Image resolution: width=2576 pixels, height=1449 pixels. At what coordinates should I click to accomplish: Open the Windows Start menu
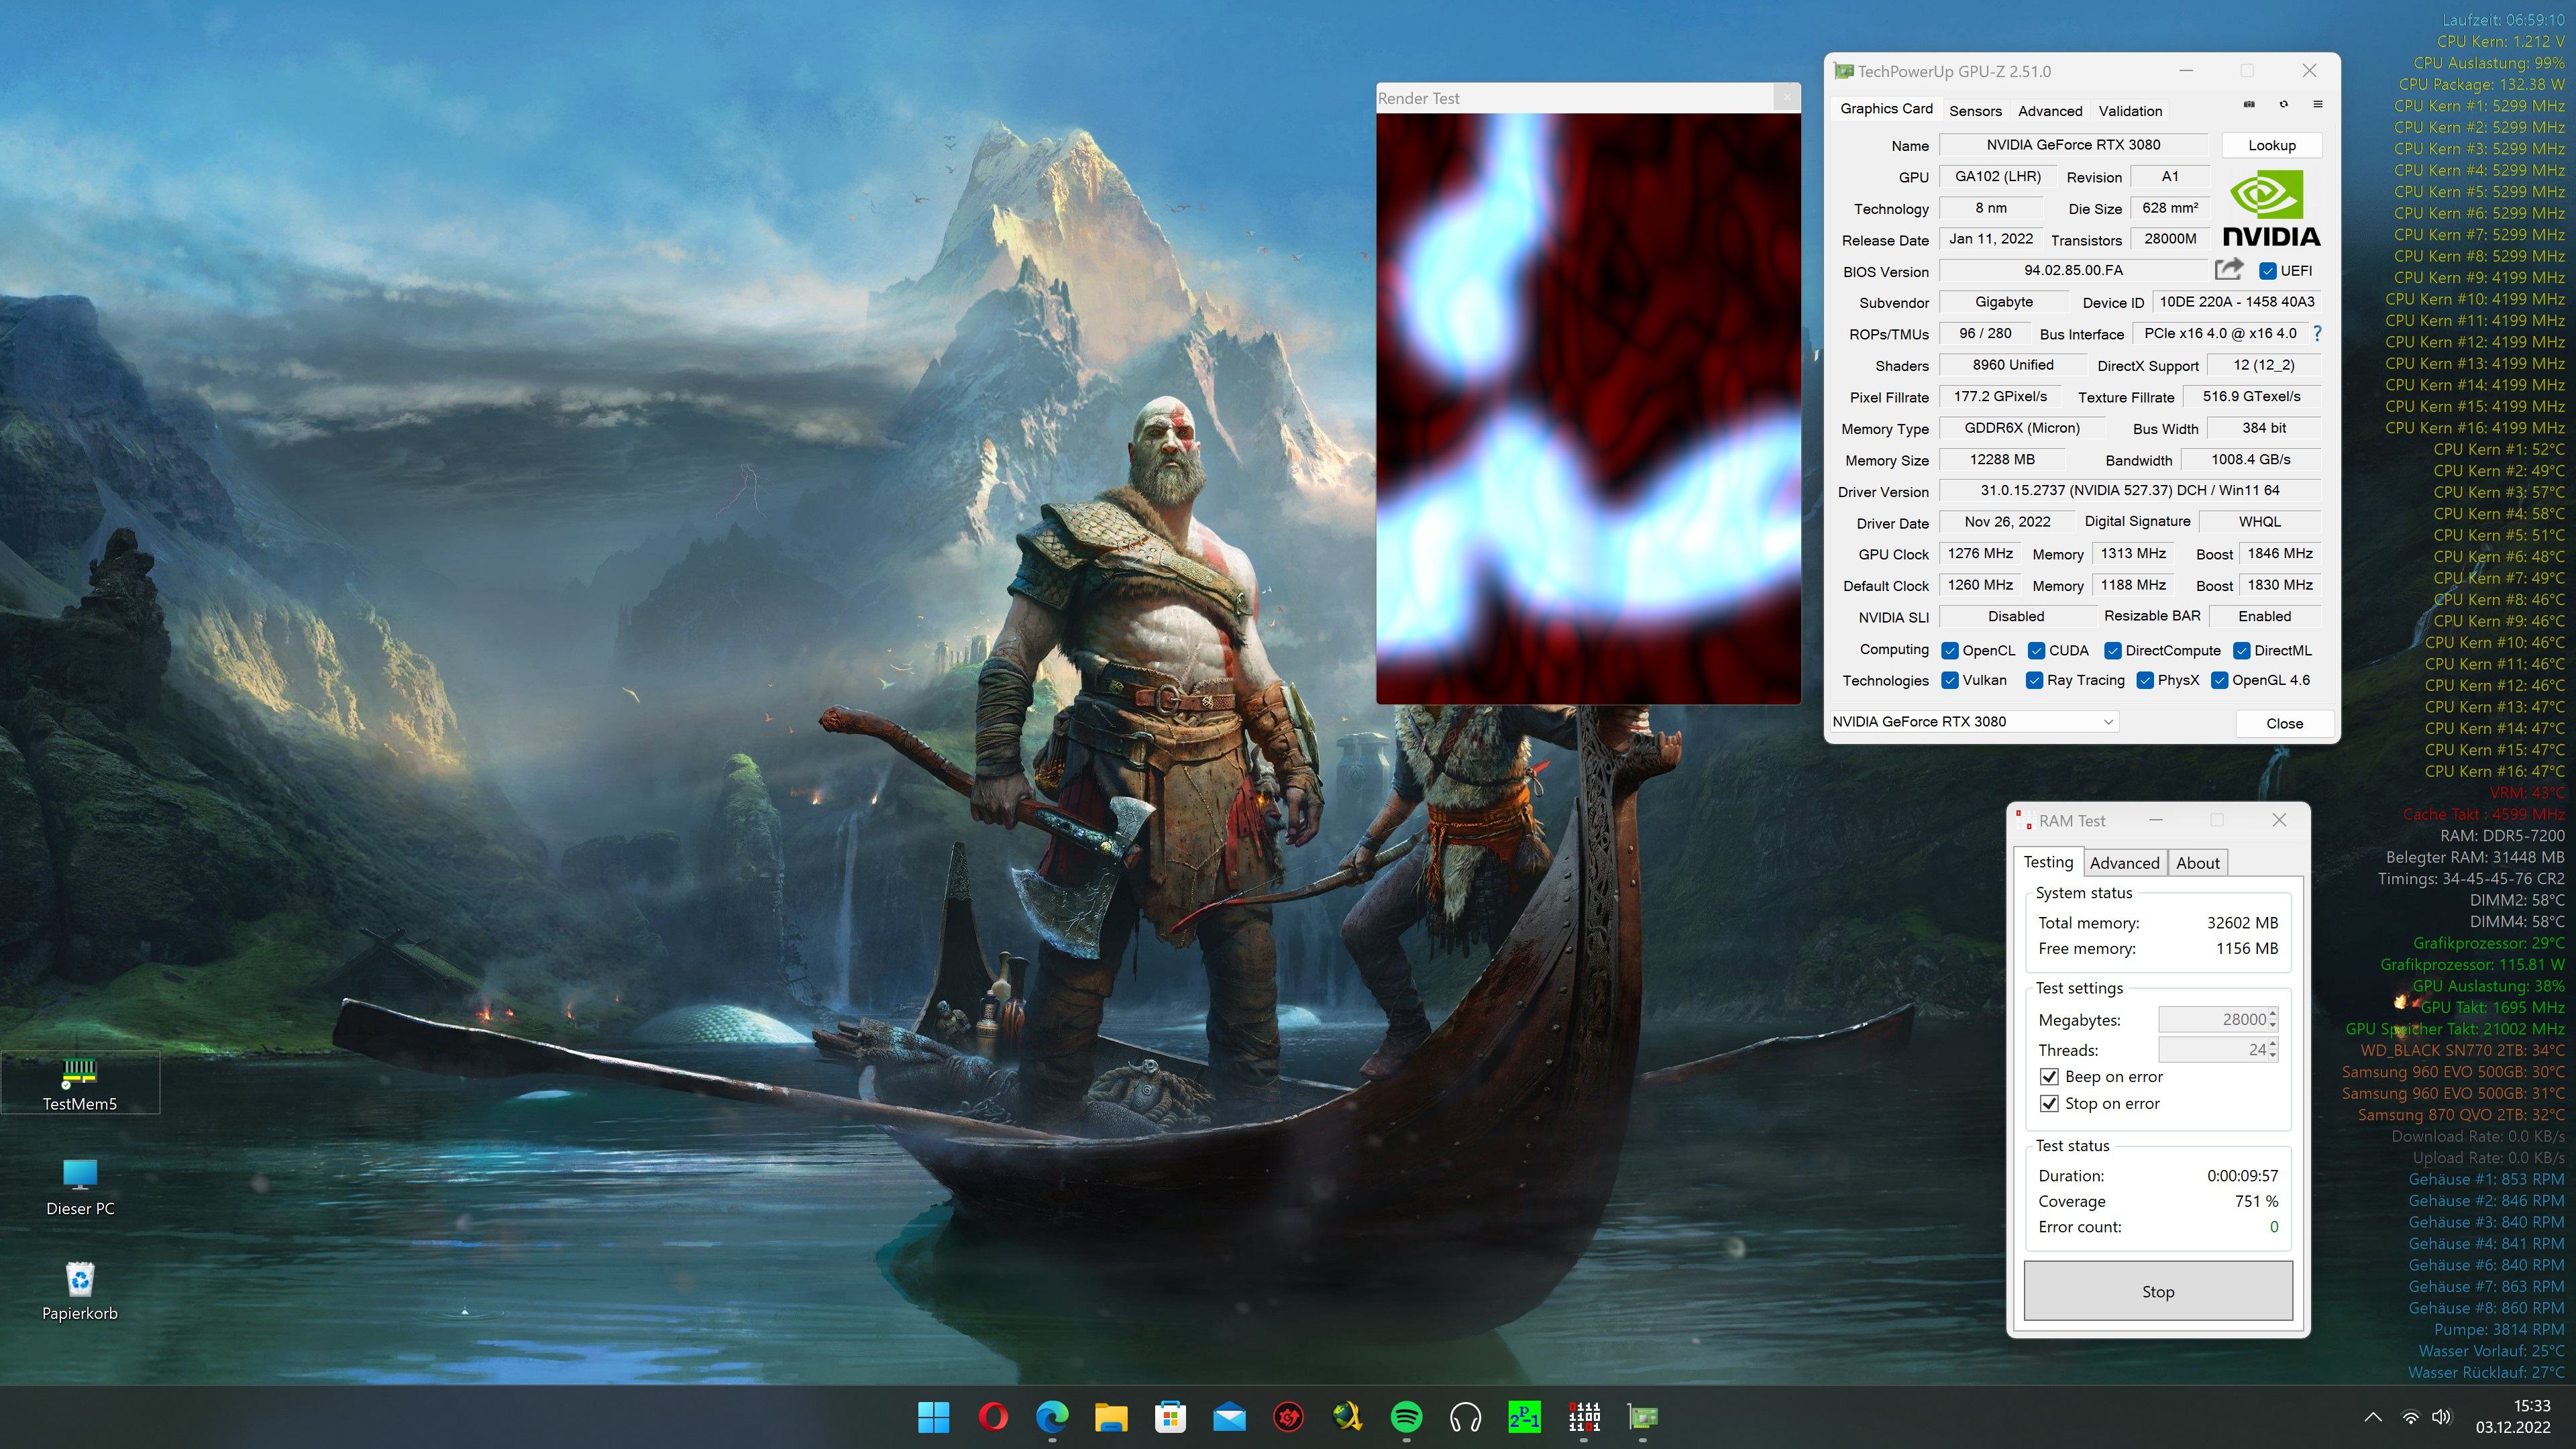tap(934, 1416)
